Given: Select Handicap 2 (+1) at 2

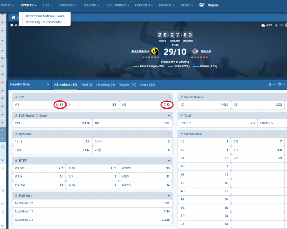Looking at the screenshot, I should [x=132, y=142].
